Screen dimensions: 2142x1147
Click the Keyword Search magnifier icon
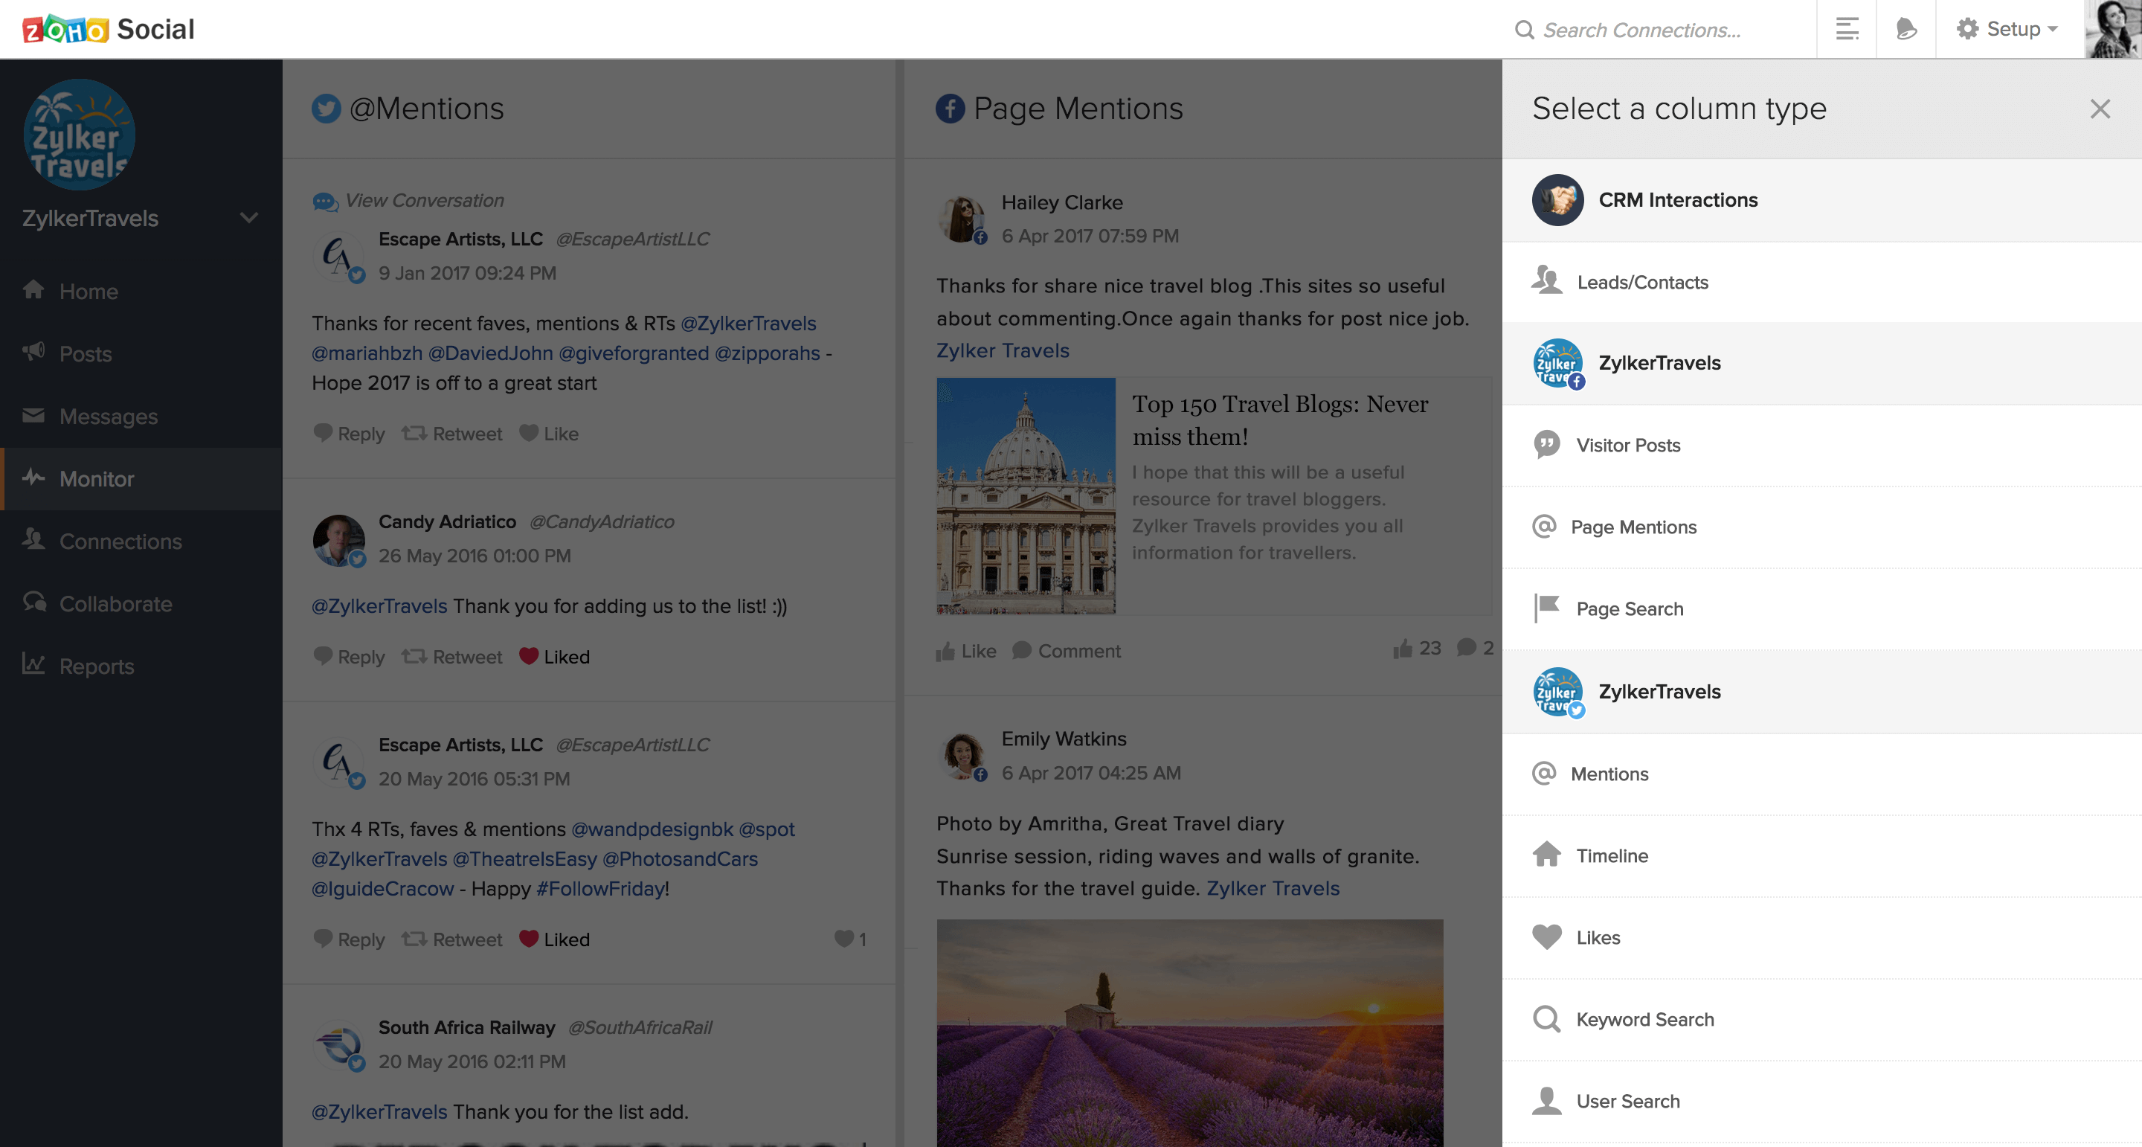(x=1547, y=1019)
